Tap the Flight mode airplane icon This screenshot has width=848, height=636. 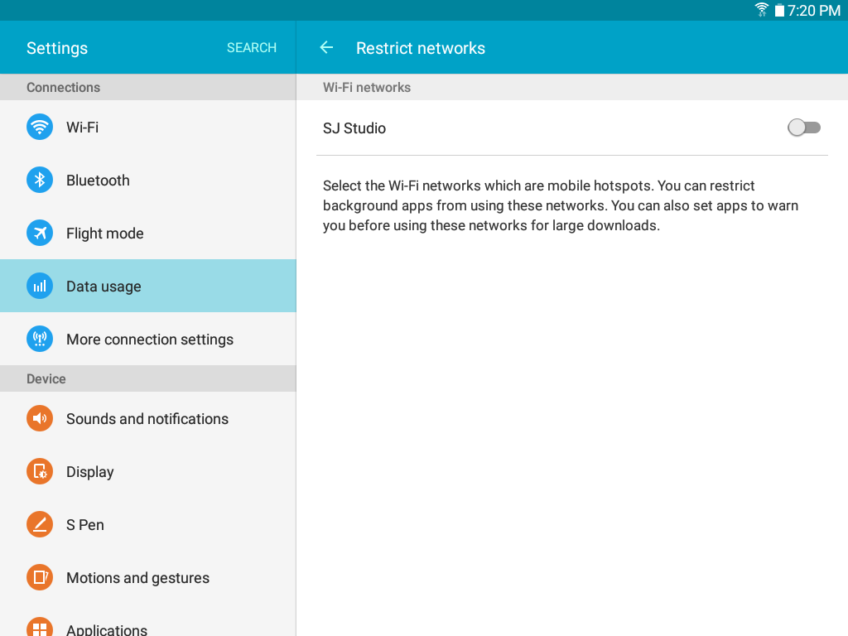click(40, 233)
